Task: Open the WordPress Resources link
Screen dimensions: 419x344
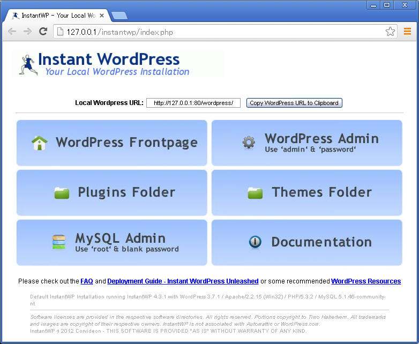Action: (x=366, y=281)
